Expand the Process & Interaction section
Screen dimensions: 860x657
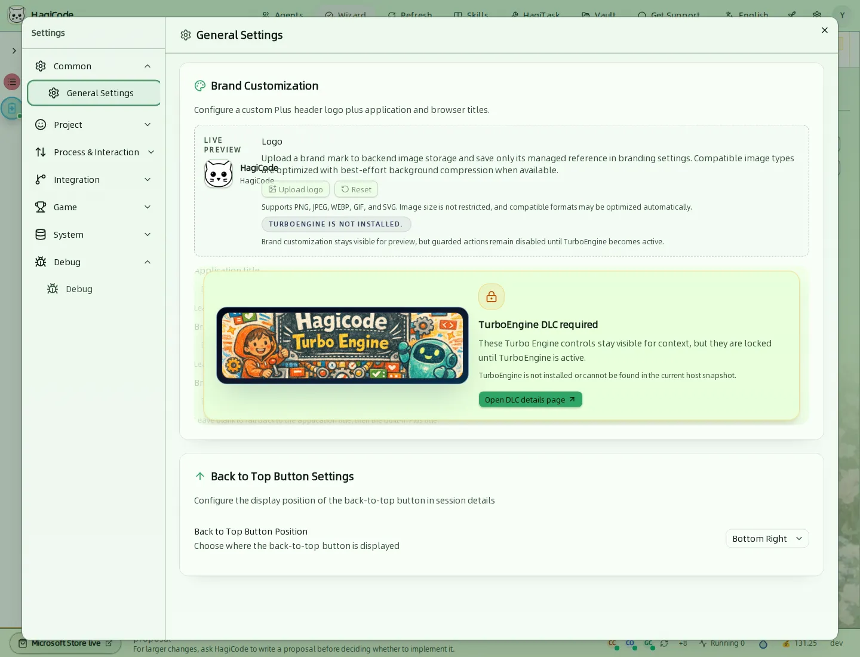tap(94, 152)
